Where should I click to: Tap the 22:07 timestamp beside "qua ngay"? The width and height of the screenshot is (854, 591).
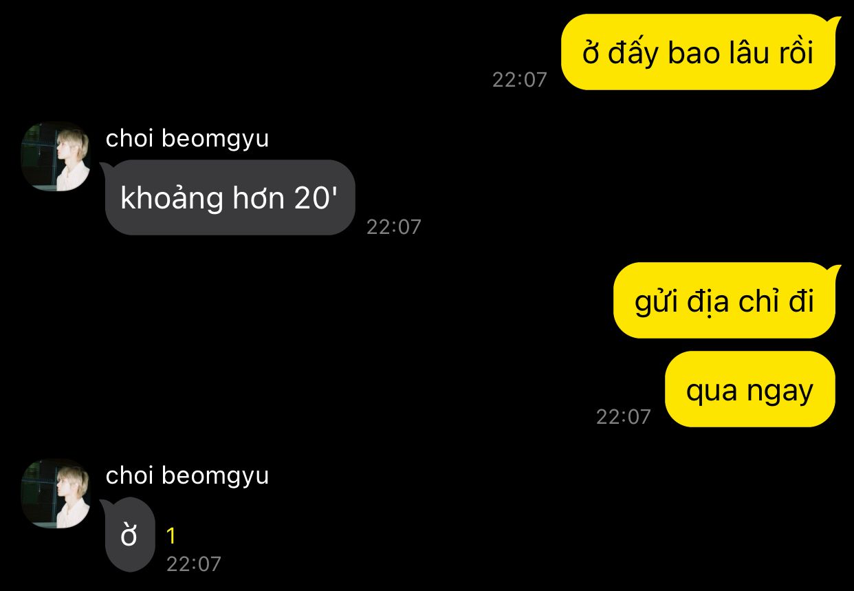623,417
